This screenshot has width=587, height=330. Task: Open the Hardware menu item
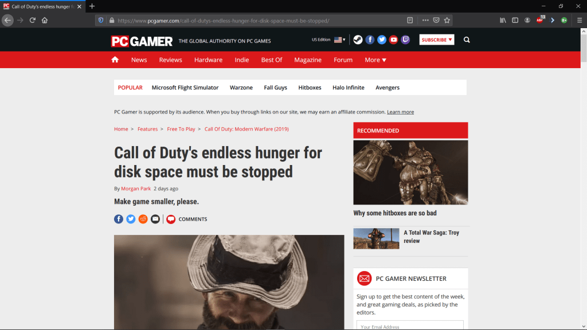pyautogui.click(x=208, y=60)
